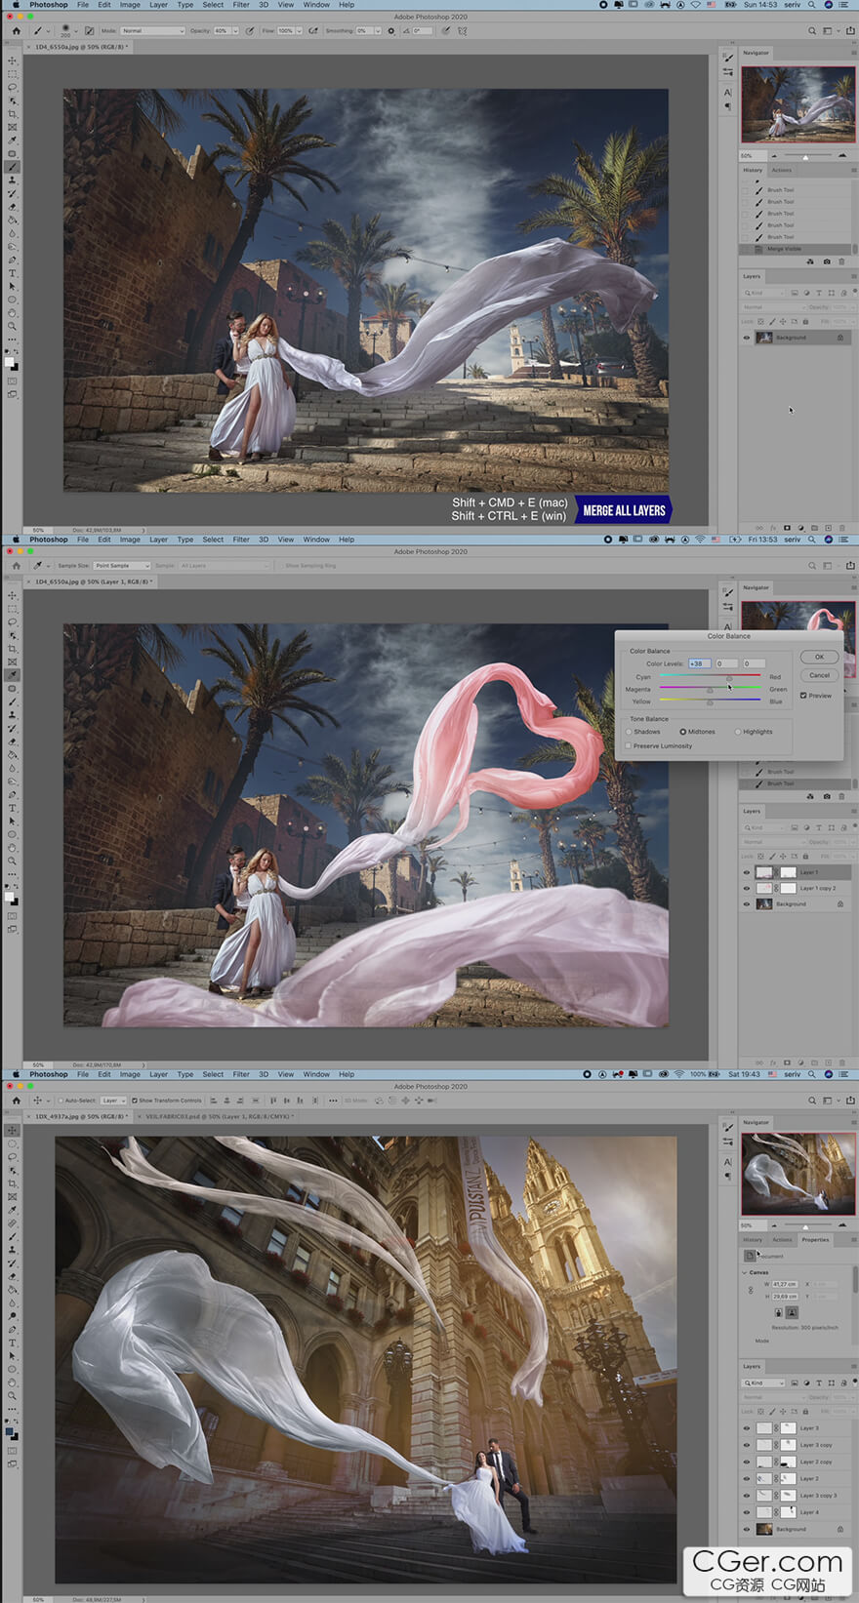Switch to History tab in 1DX_4937a window

pos(753,1240)
